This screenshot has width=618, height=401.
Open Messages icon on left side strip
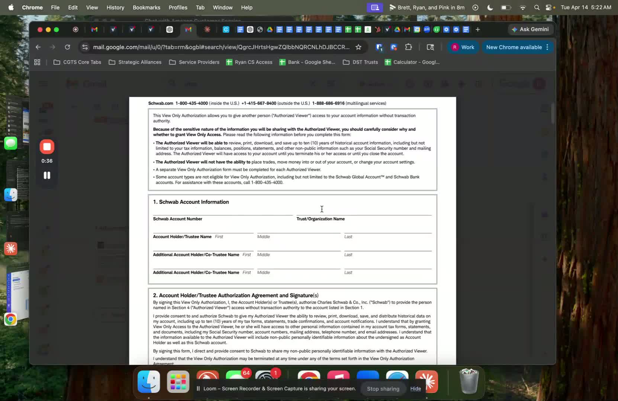(x=11, y=143)
